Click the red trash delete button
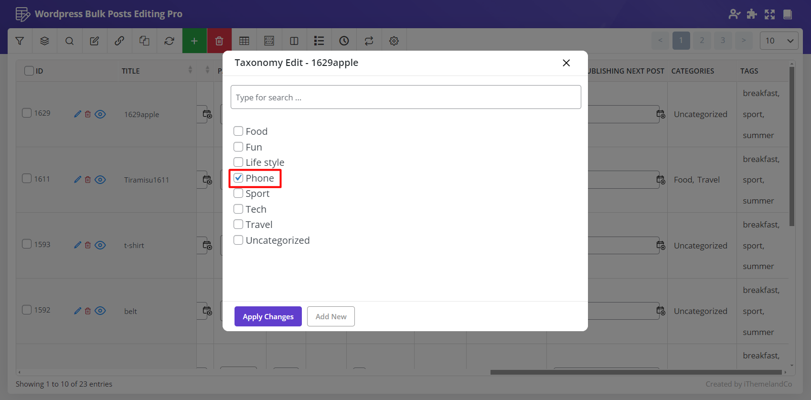 219,41
